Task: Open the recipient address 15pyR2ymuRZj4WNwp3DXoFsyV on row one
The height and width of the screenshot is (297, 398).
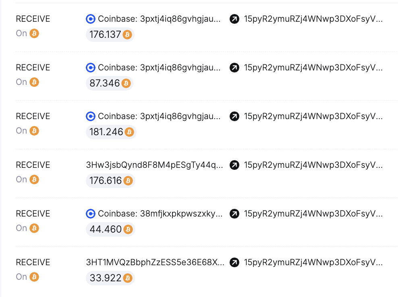Action: coord(313,19)
